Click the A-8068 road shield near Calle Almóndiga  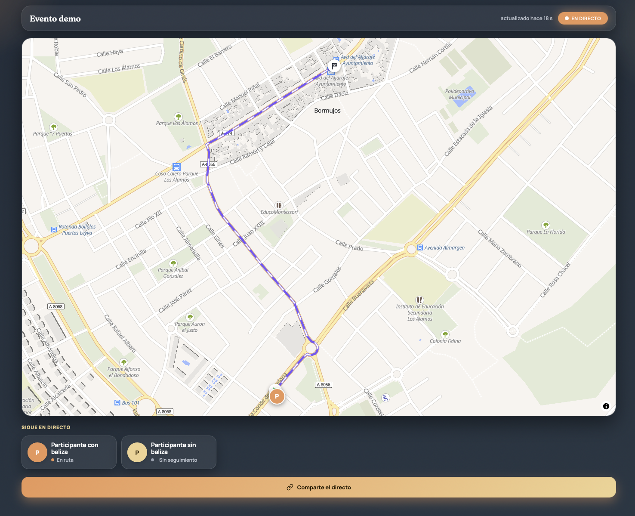(x=55, y=306)
